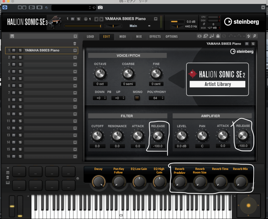Open the POLYPHONY value selector
The width and height of the screenshot is (268, 219).
[157, 98]
